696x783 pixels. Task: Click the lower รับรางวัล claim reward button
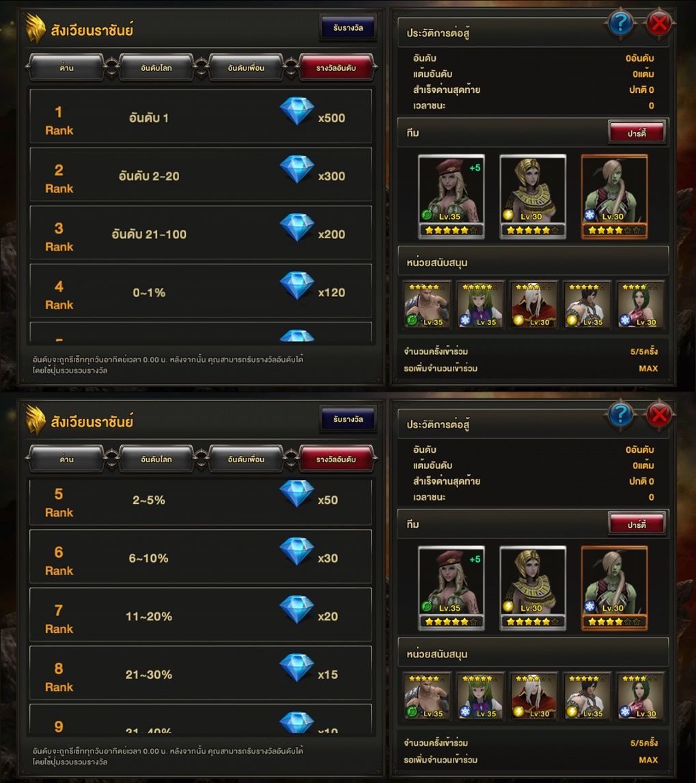click(x=348, y=419)
